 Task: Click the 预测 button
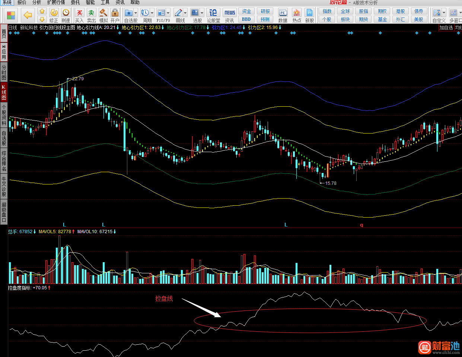point(265,19)
